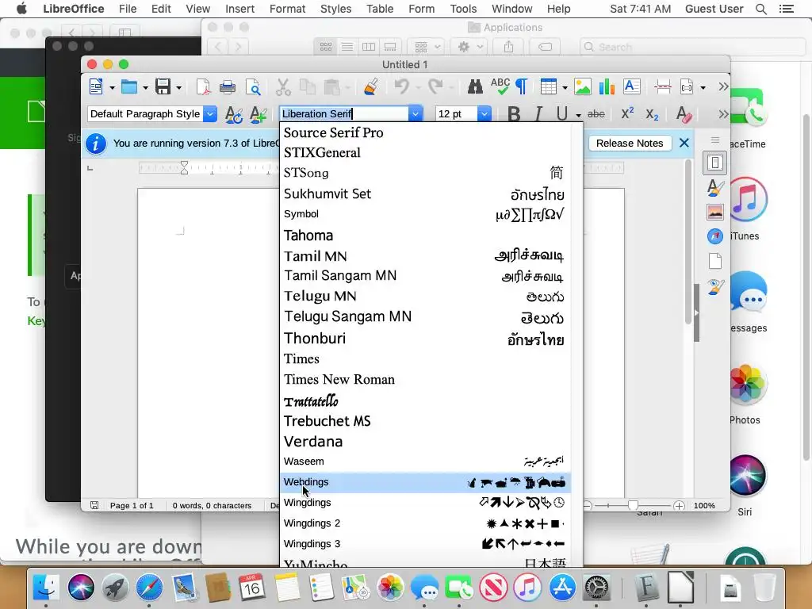
Task: Toggle Bold formatting
Action: pos(514,114)
